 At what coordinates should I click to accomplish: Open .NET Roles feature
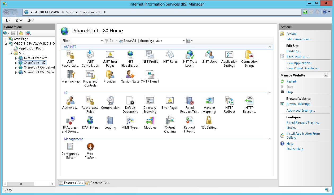point(170,57)
